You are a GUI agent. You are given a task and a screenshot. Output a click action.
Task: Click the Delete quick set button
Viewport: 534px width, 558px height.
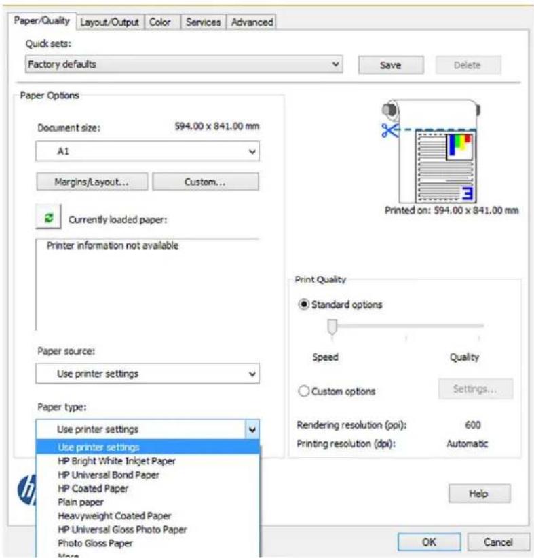point(468,65)
